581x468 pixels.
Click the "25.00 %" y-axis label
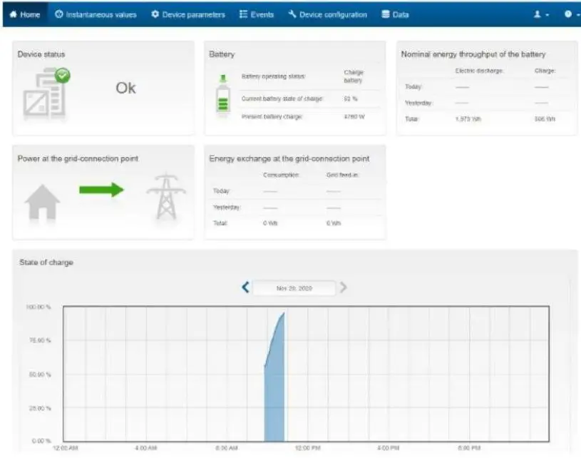point(40,408)
